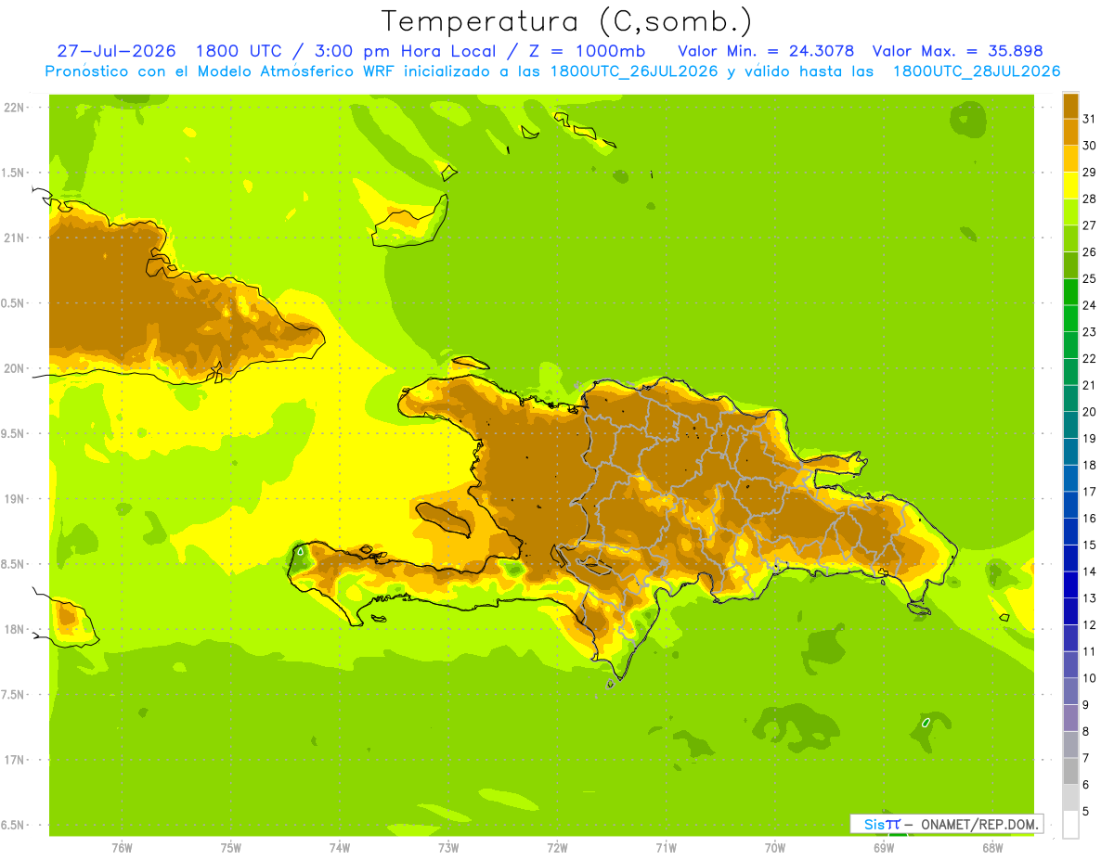Click the '72W' longitude label

point(557,847)
